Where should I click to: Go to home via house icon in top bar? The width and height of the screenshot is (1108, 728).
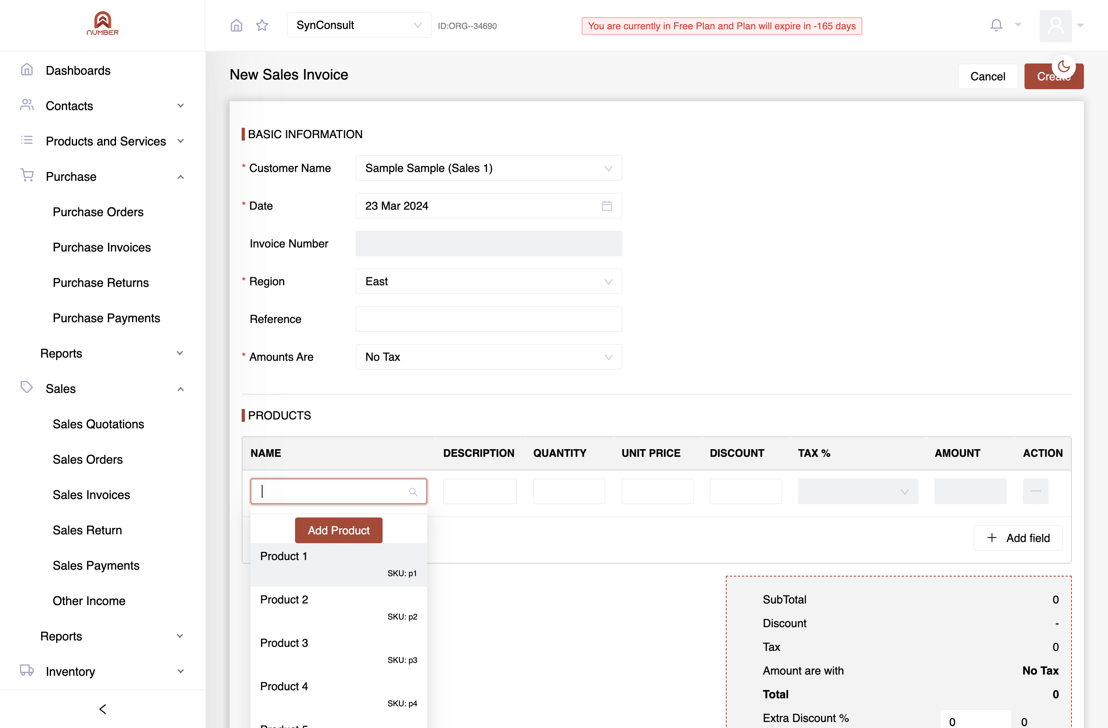coord(236,25)
